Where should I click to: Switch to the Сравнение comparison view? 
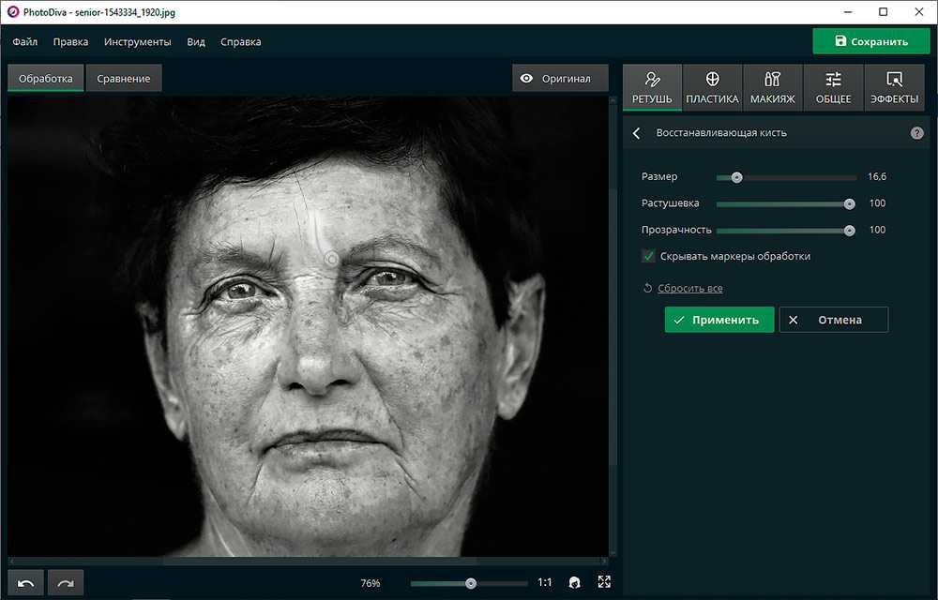124,79
